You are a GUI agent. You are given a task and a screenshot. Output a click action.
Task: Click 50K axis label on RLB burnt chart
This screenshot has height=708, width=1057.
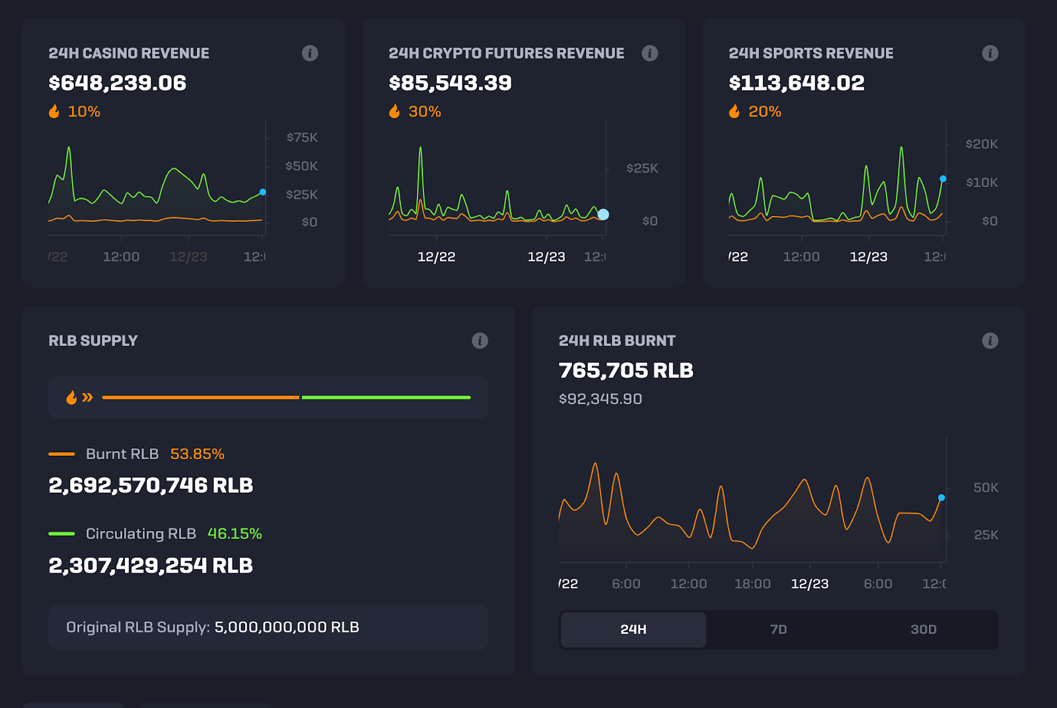[986, 487]
